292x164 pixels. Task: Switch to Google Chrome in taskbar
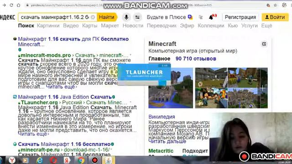tap(81, 160)
